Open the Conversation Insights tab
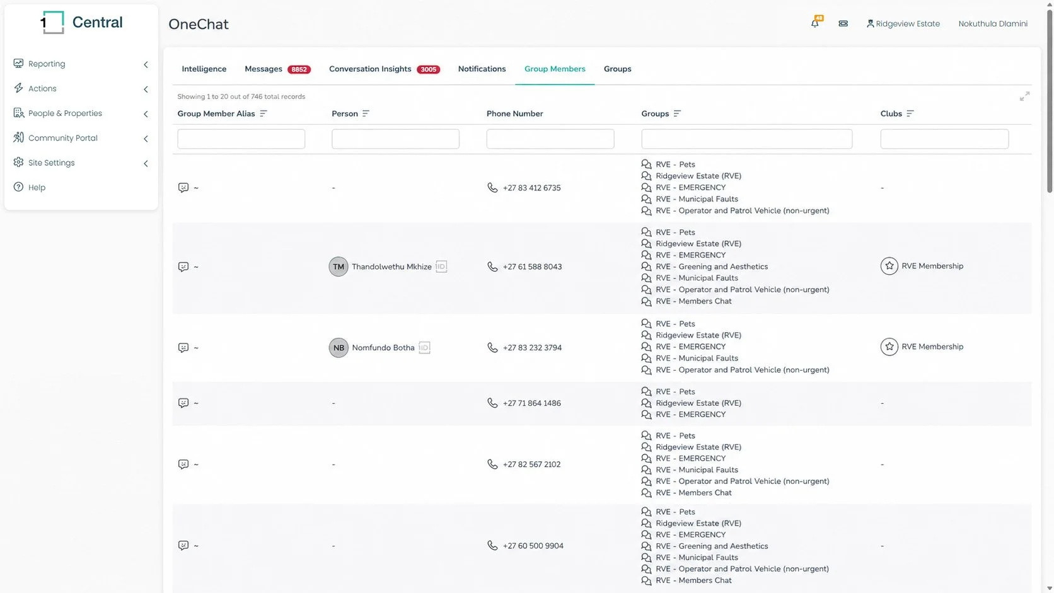Screen dimensions: 1054x593 pyautogui.click(x=370, y=69)
